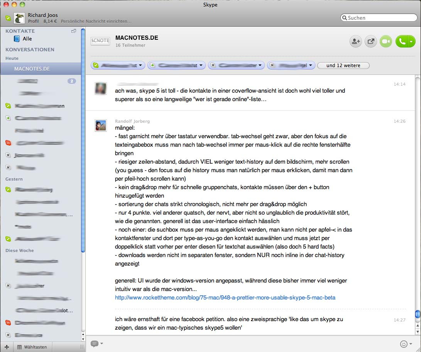Screen dimensions: 421x352
Task: Click the MACNOTES group avatar image
Action: click(x=100, y=41)
